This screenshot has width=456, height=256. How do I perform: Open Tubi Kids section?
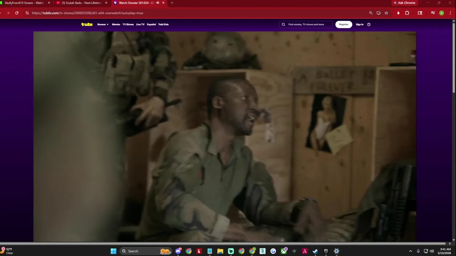click(163, 25)
